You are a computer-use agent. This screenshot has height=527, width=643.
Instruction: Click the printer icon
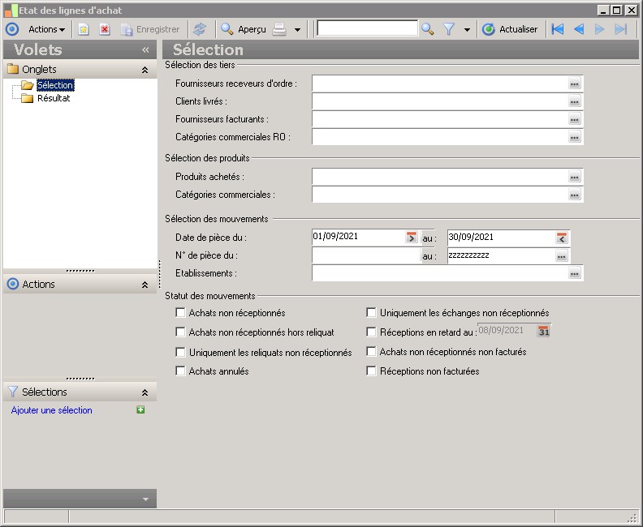click(x=279, y=29)
